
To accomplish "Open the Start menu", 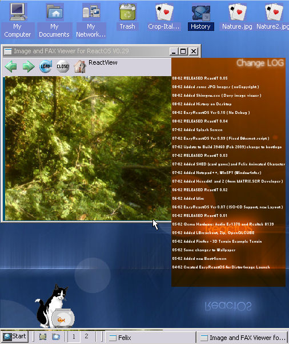I will click(15, 337).
